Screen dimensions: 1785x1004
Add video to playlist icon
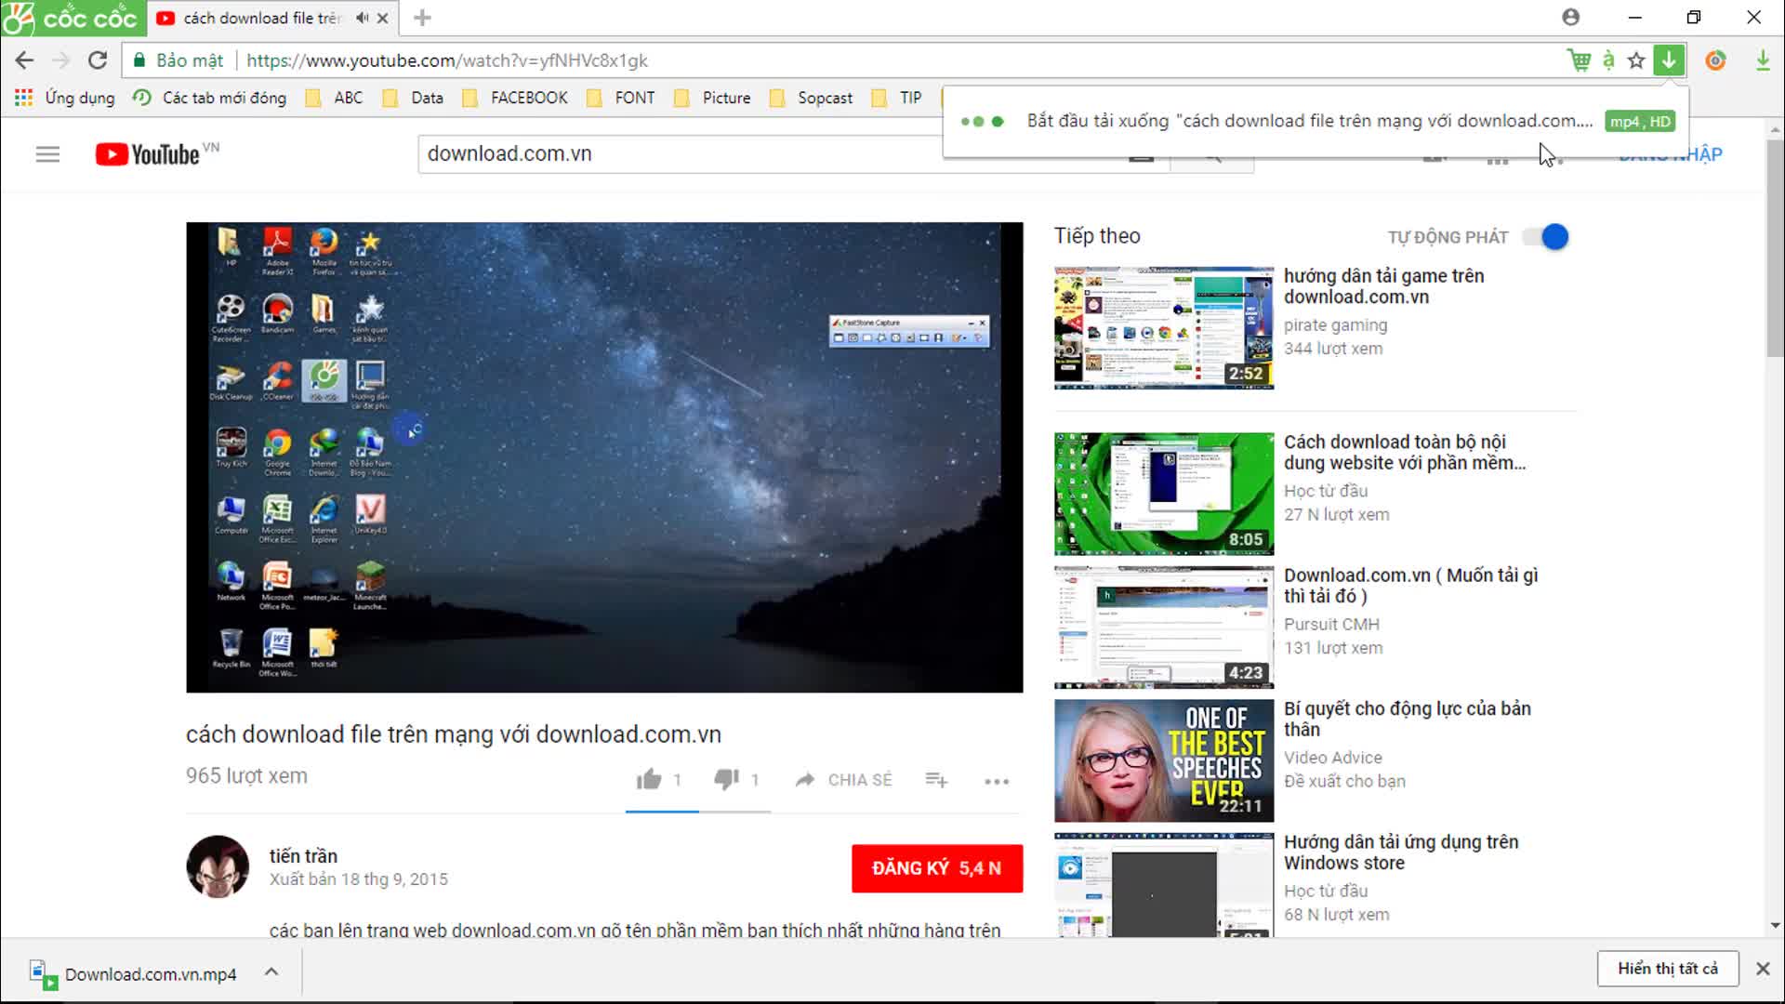coord(936,780)
